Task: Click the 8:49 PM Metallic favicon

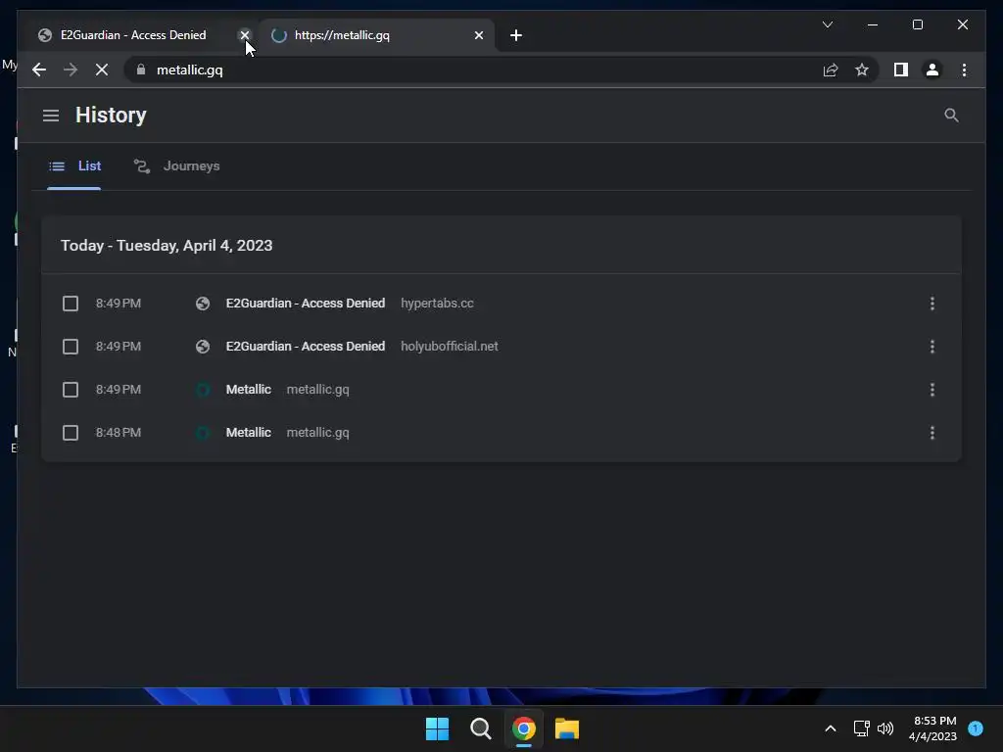Action: 203,390
